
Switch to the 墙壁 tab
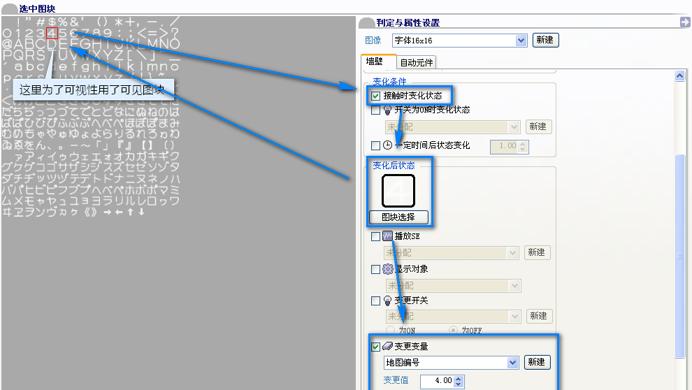377,62
